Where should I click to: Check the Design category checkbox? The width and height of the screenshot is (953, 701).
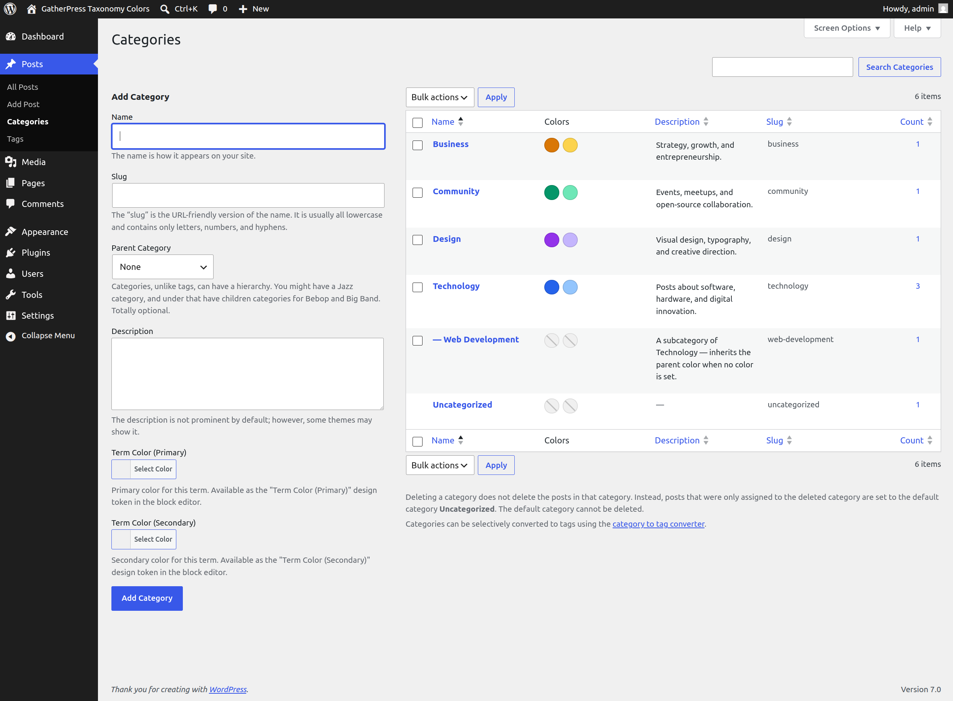pos(418,240)
